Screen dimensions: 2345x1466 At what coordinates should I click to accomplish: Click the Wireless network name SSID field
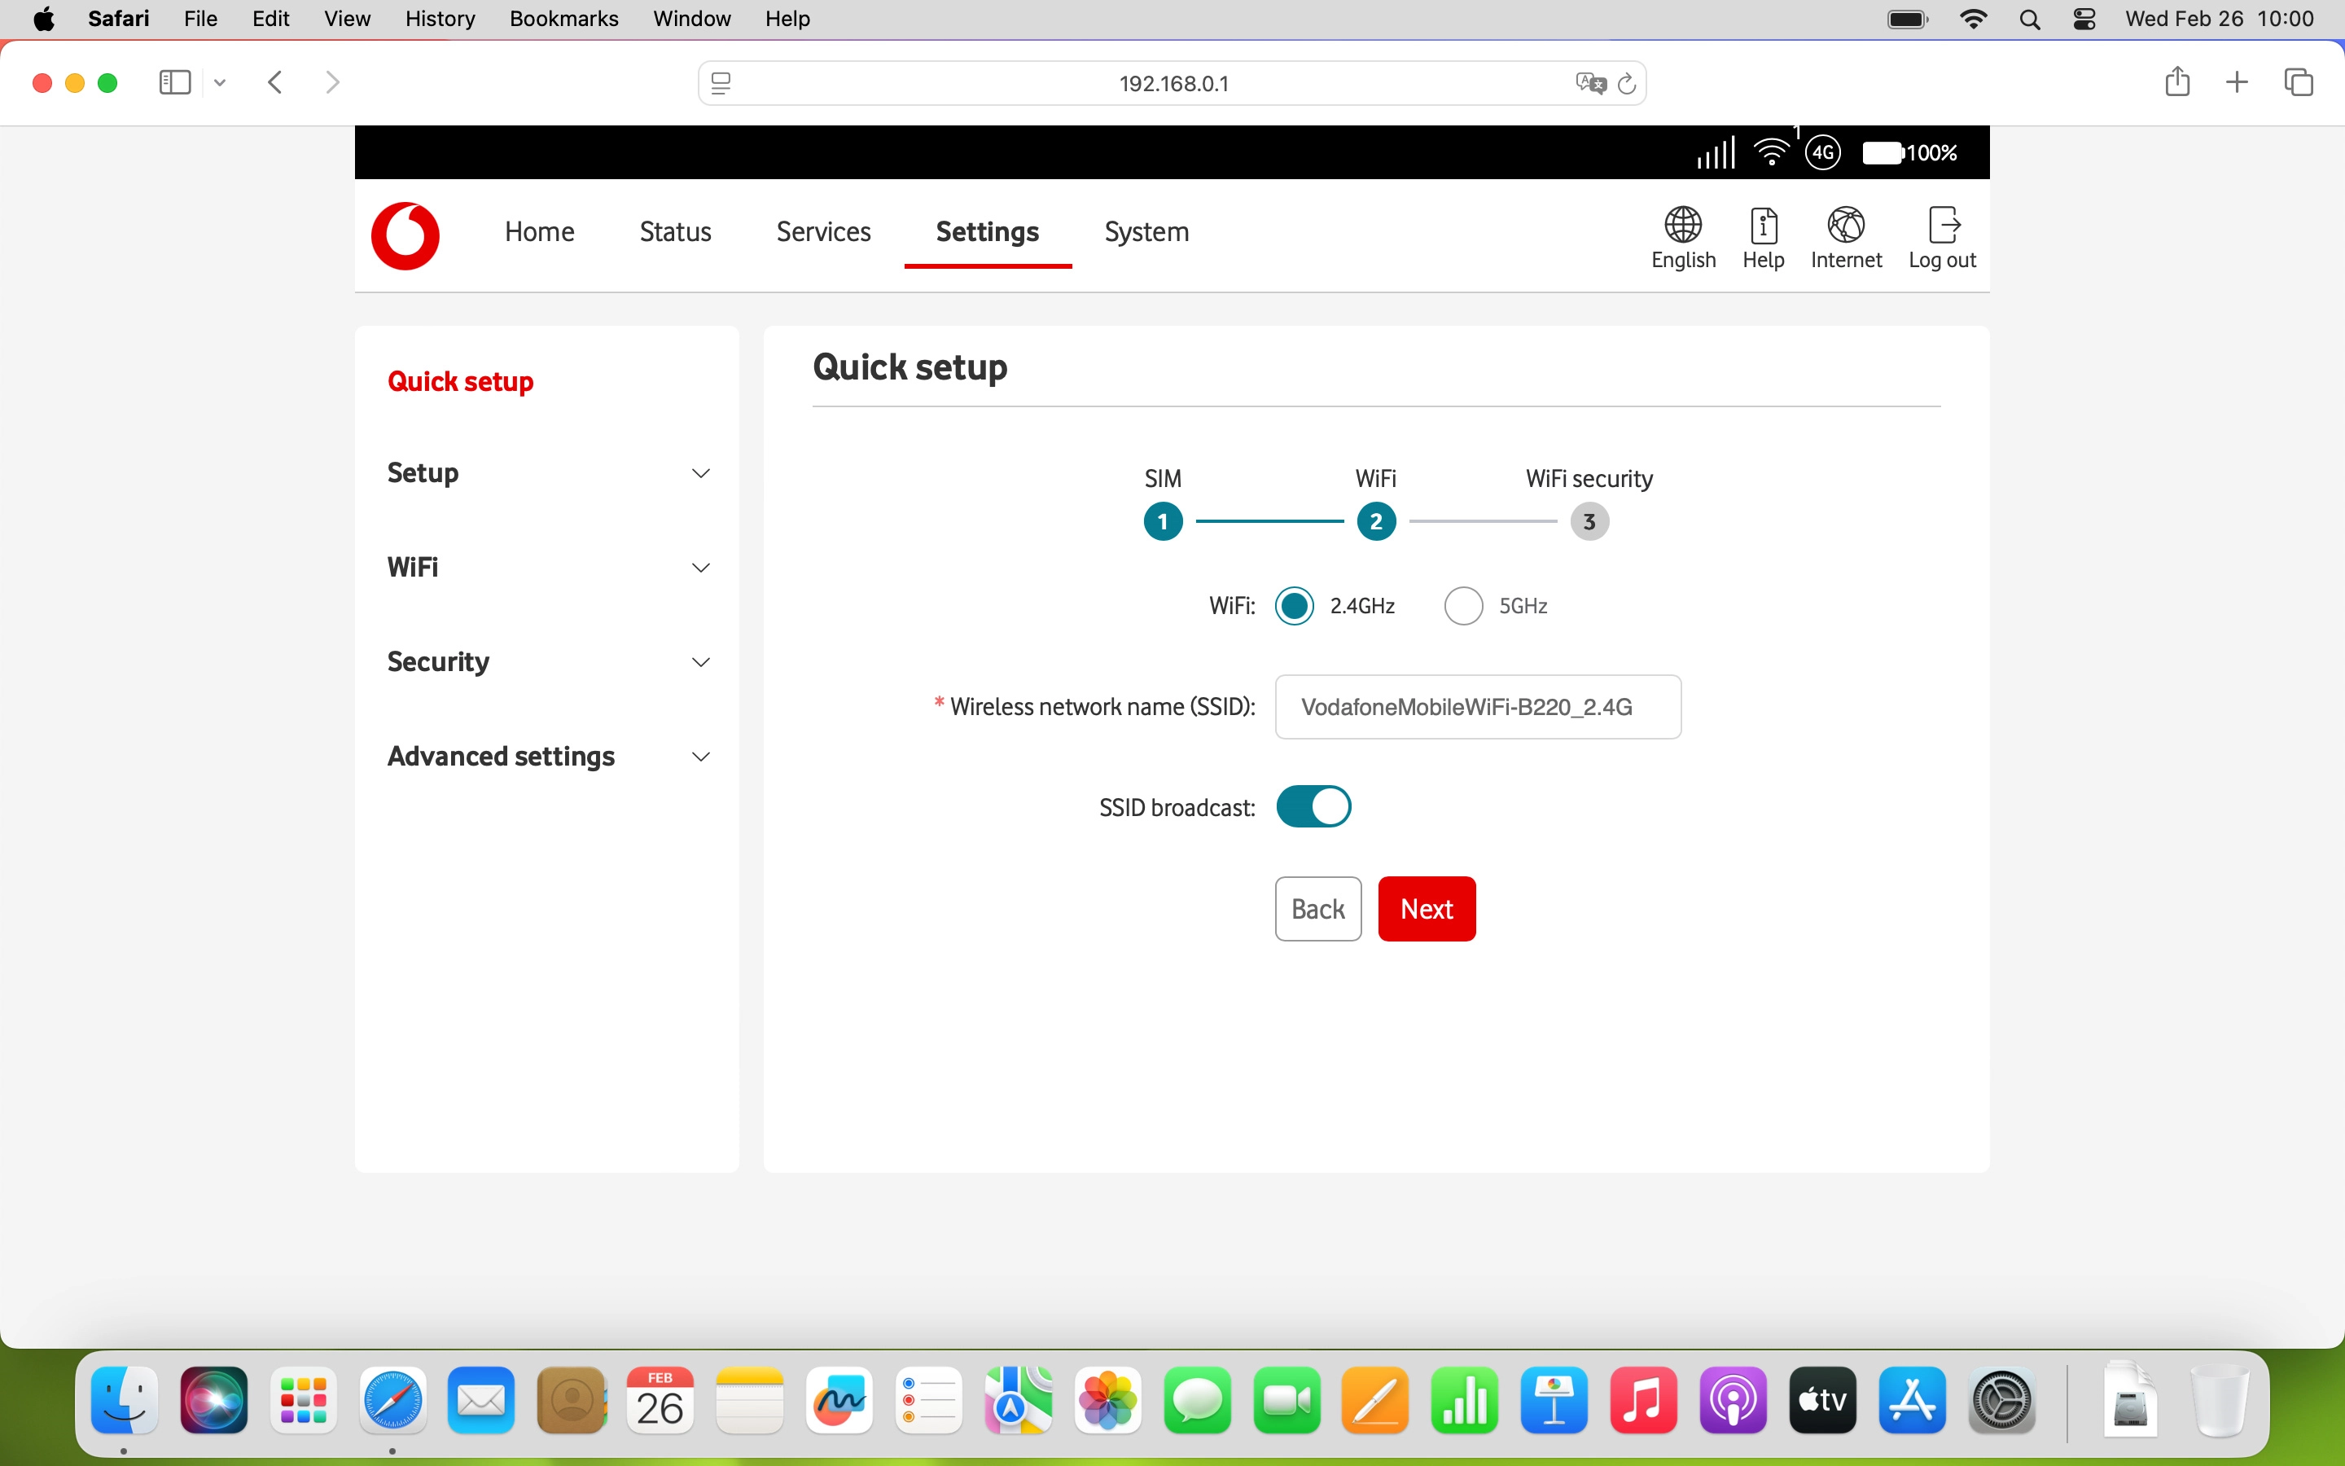1477,707
